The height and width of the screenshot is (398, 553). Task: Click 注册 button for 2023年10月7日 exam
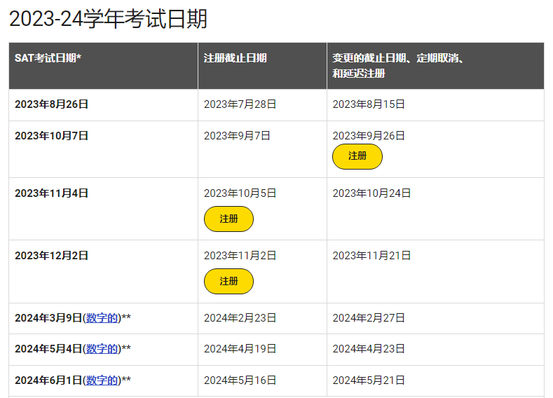357,156
